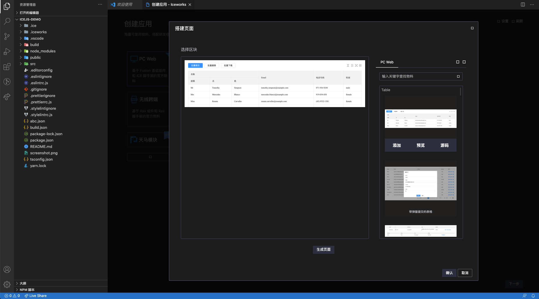This screenshot has width=539, height=299.
Task: Toggle the Manage gear at the bottom of activity bar
Action: [x=7, y=284]
